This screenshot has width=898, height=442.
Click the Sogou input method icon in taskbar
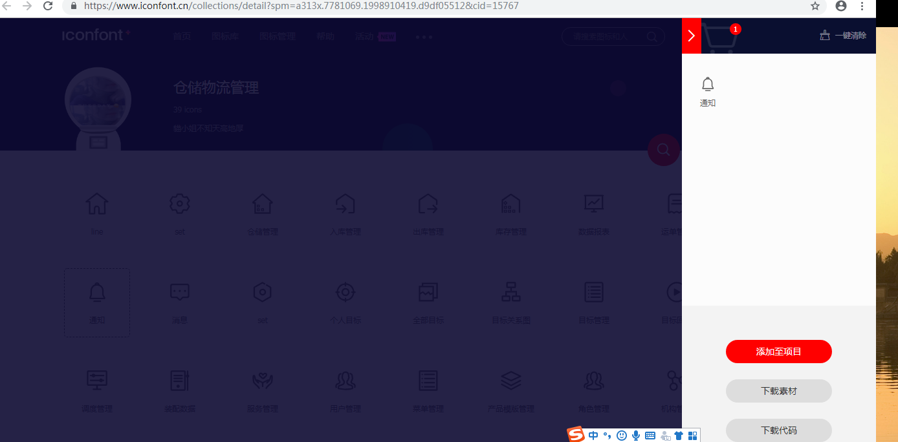[x=576, y=435]
